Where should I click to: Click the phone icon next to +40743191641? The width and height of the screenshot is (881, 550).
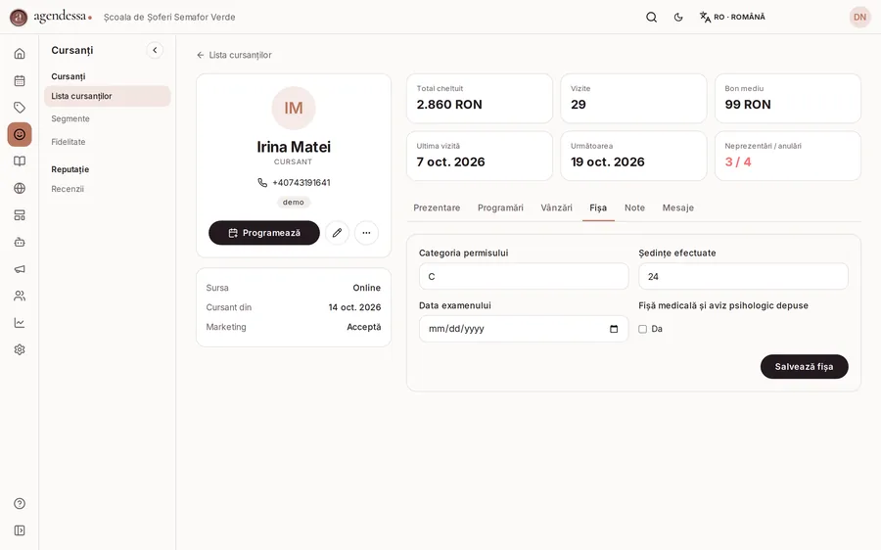click(262, 183)
